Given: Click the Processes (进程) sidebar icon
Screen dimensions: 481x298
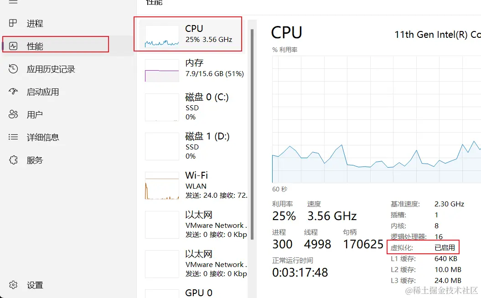Looking at the screenshot, I should (13, 23).
